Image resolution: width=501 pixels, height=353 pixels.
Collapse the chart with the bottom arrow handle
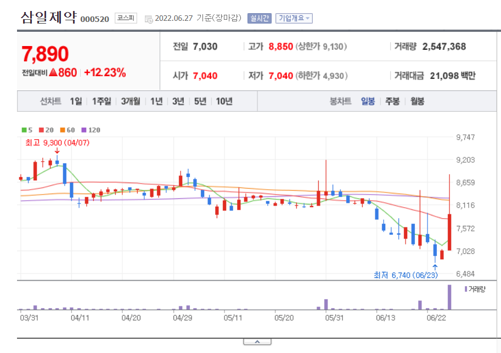click(257, 342)
